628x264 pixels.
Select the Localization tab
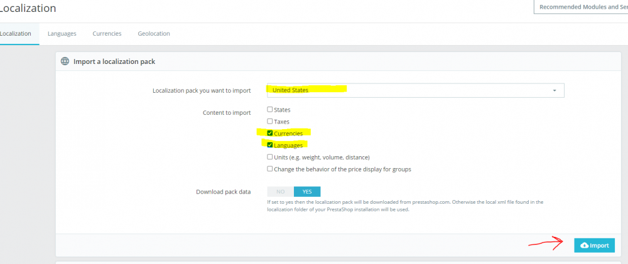pyautogui.click(x=16, y=34)
